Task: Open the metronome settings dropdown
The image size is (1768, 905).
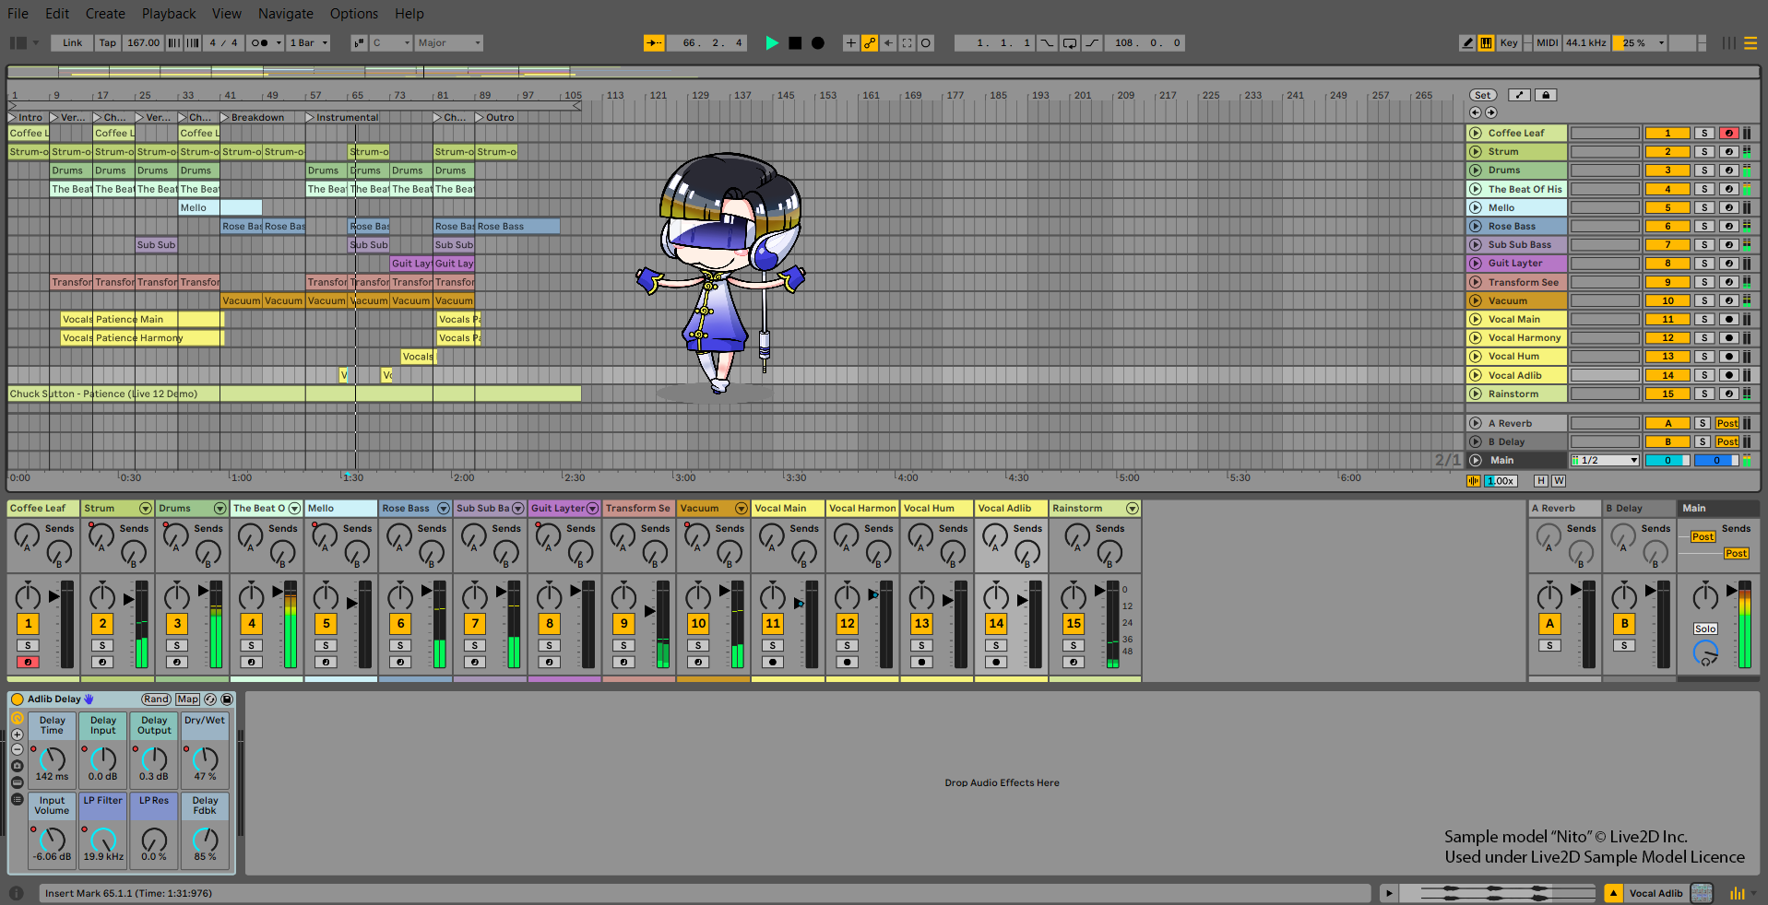Action: 278,43
